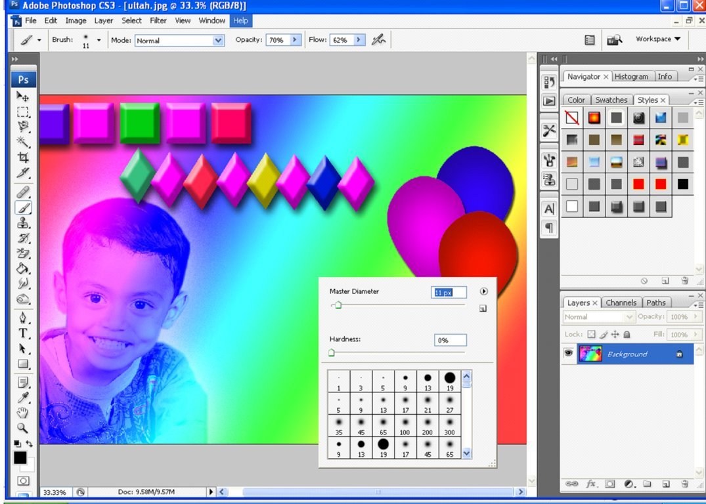Click the black foreground color swatch
This screenshot has height=504, width=706.
coord(20,457)
